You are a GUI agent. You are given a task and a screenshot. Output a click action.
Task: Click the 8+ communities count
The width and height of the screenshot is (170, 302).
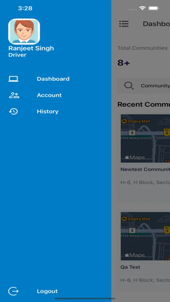pyautogui.click(x=124, y=63)
